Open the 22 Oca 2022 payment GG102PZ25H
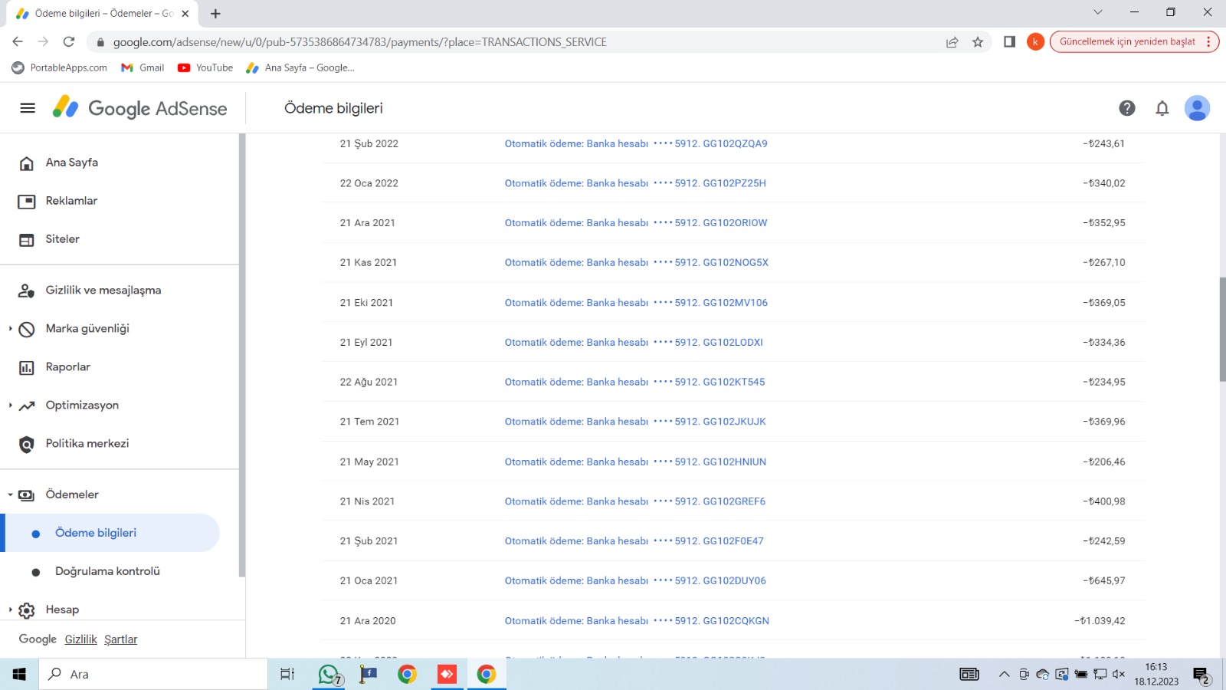 (635, 183)
